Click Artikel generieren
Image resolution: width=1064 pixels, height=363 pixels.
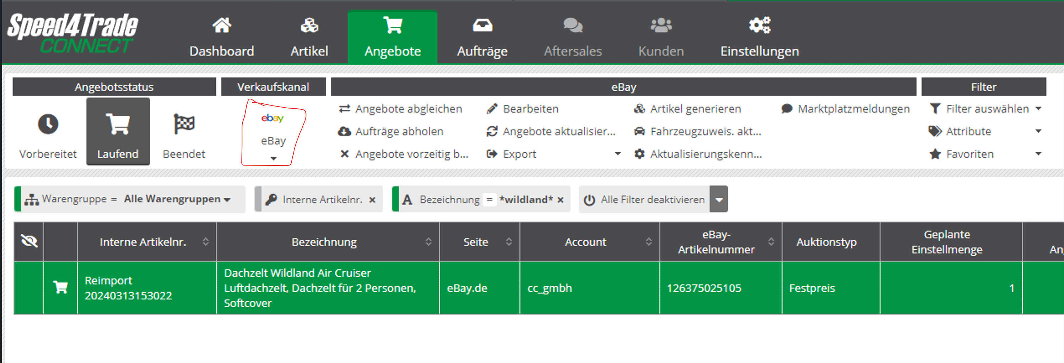687,109
